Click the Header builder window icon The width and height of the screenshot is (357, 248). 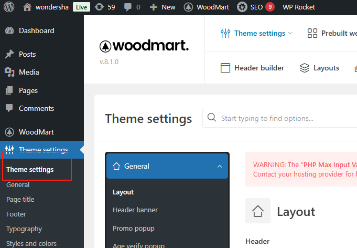225,68
